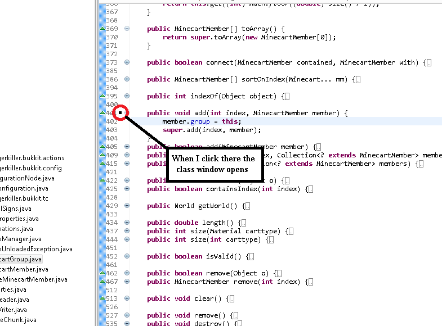Click 'super' keyword on line 403
Screen dimensions: 442x326
(x=172, y=130)
